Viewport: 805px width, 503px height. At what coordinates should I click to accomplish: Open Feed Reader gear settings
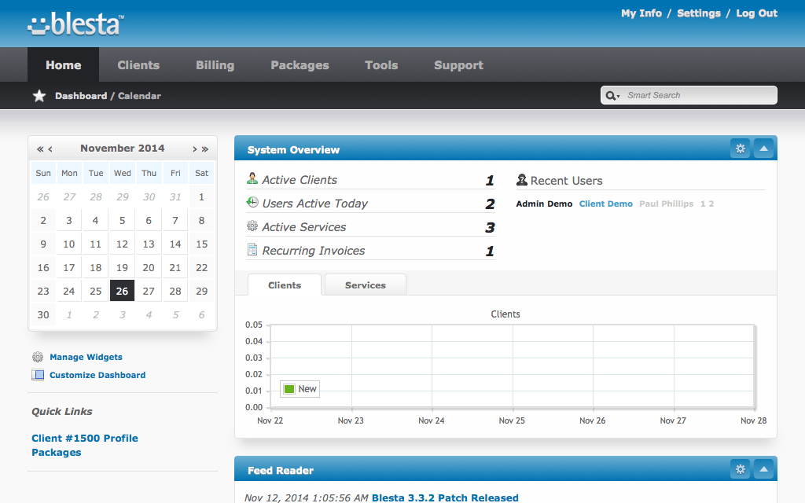click(x=740, y=469)
